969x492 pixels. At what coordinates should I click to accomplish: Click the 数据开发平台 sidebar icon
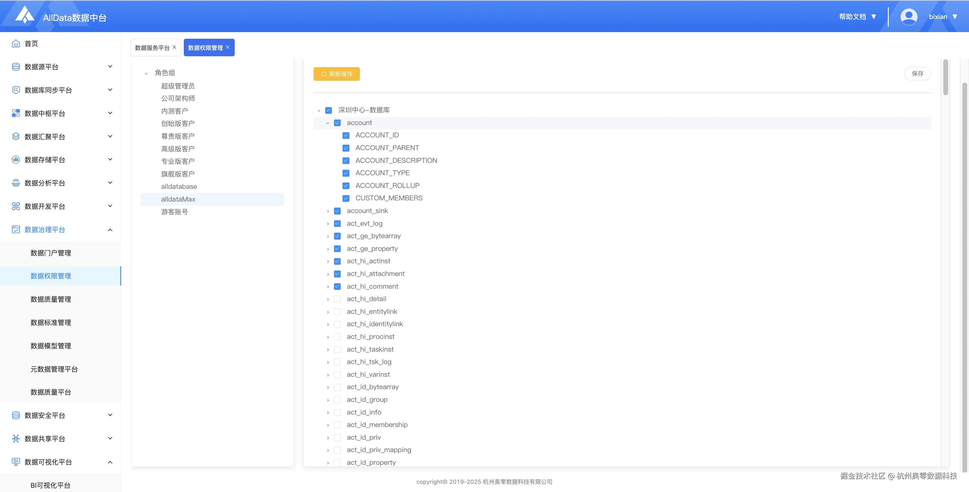click(15, 206)
